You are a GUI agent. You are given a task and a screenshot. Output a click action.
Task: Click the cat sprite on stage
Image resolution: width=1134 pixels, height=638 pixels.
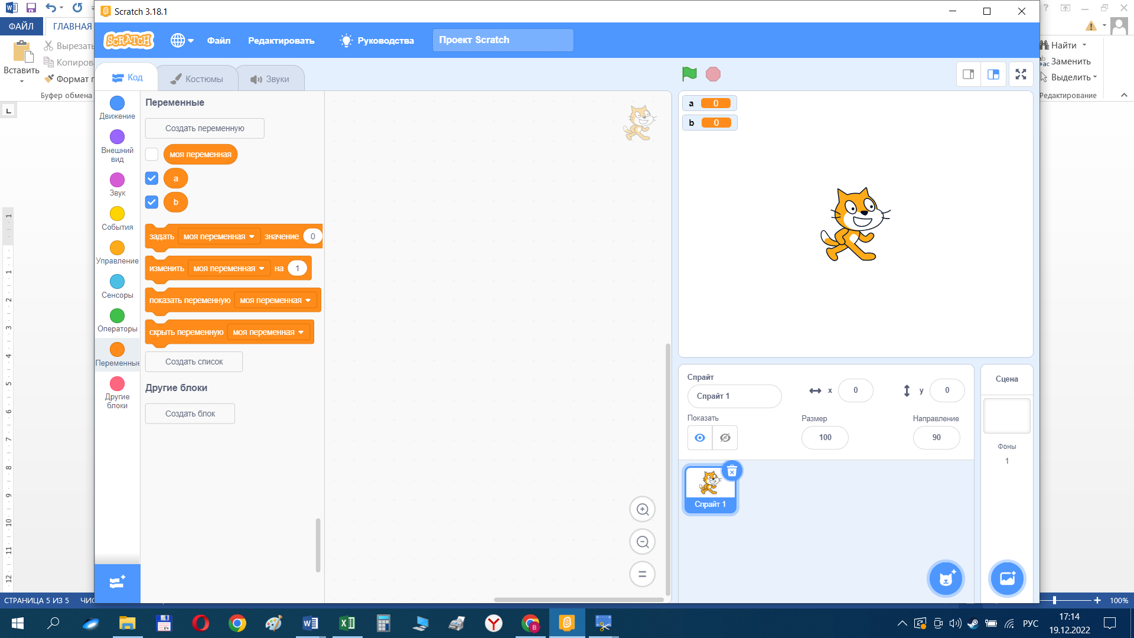855,224
